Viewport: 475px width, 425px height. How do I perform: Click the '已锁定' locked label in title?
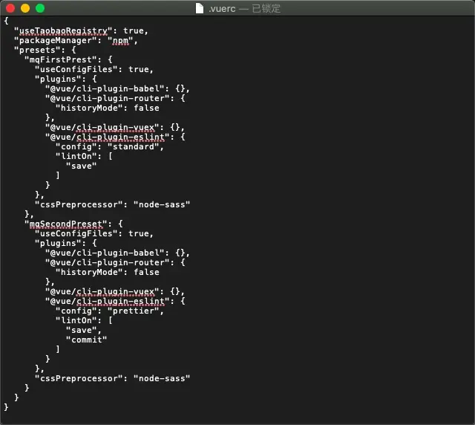[266, 8]
